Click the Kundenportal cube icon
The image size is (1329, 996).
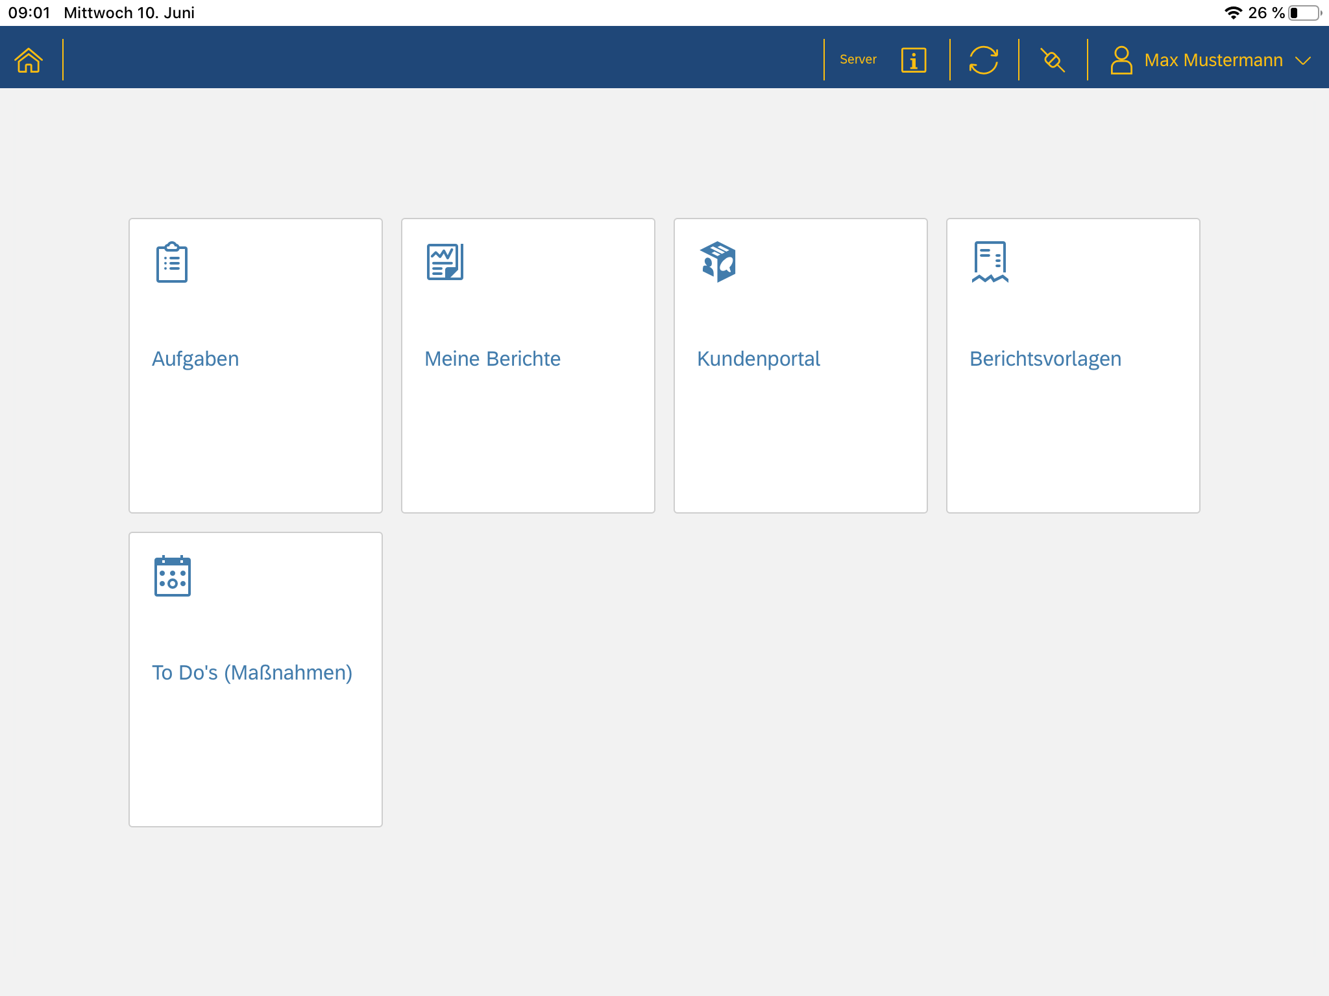[718, 262]
